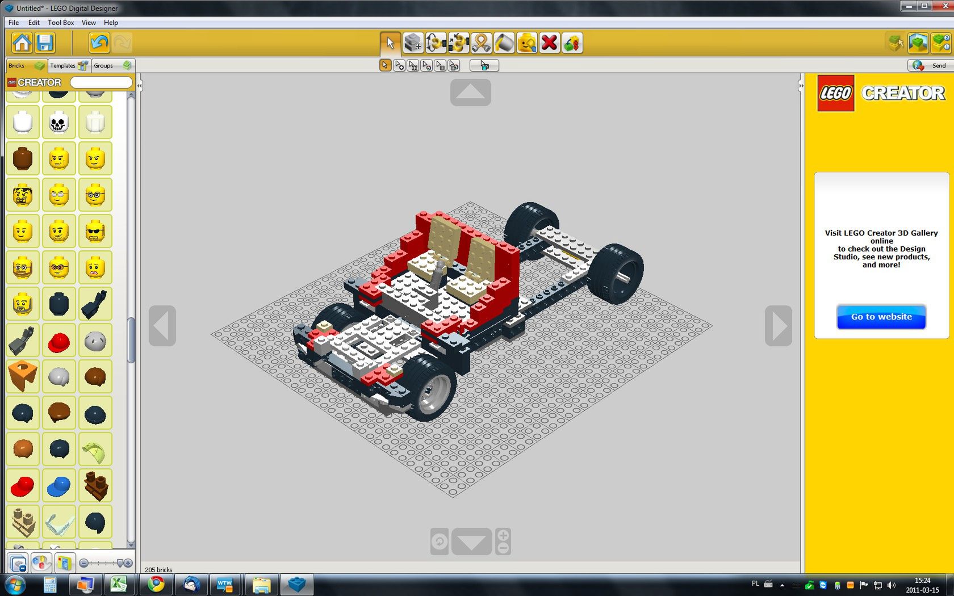Enable multiple selection sub-tool
954x596 pixels.
click(399, 66)
